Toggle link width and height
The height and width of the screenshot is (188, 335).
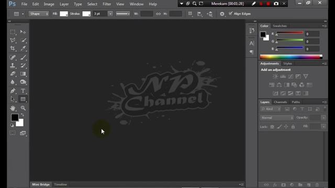158,14
